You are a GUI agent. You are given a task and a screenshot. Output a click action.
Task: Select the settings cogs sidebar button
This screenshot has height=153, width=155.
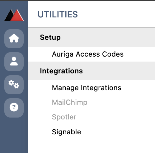14,84
